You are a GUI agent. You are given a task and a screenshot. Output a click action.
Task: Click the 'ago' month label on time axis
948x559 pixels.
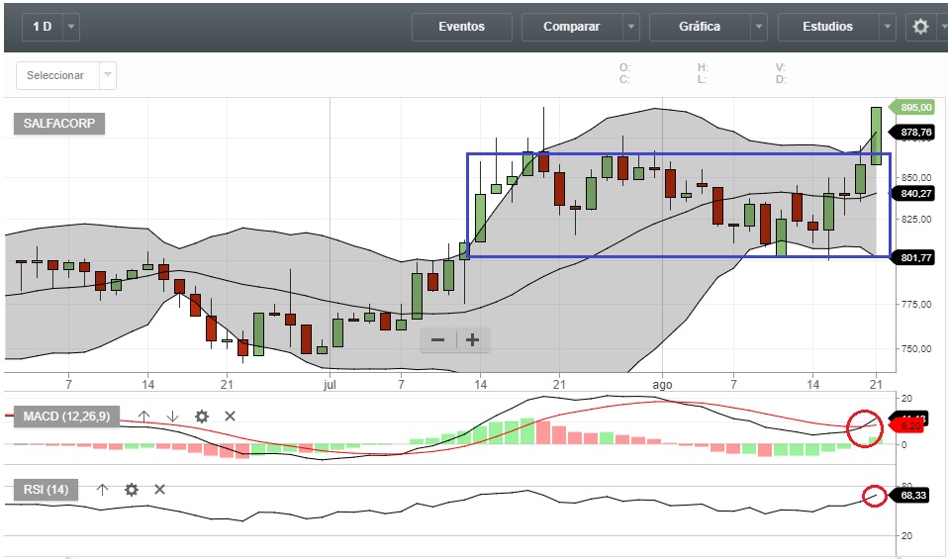[x=662, y=385]
